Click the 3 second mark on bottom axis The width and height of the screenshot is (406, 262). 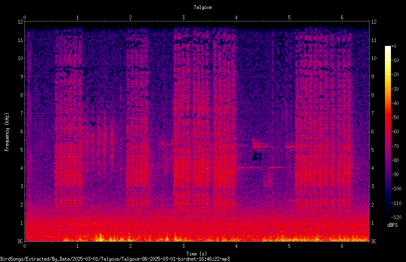(183, 246)
